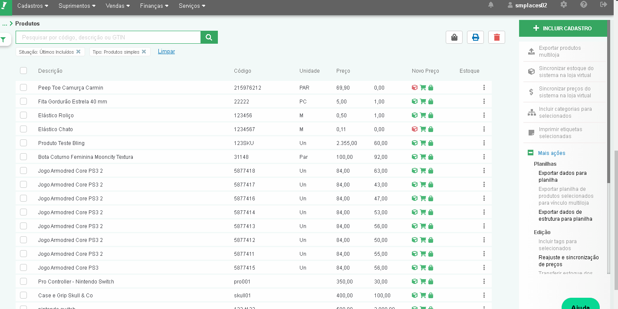The width and height of the screenshot is (618, 309).
Task: Click red stock cube icon for Peep Toe Camurça Carmin
Action: 414,88
